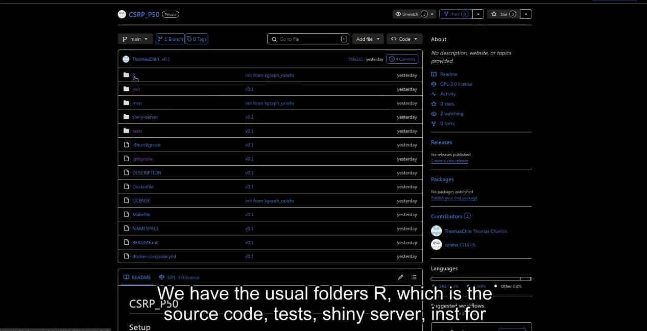View 0 Tags list

click(197, 39)
